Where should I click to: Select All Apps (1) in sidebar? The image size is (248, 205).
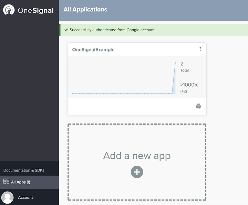coord(29,182)
